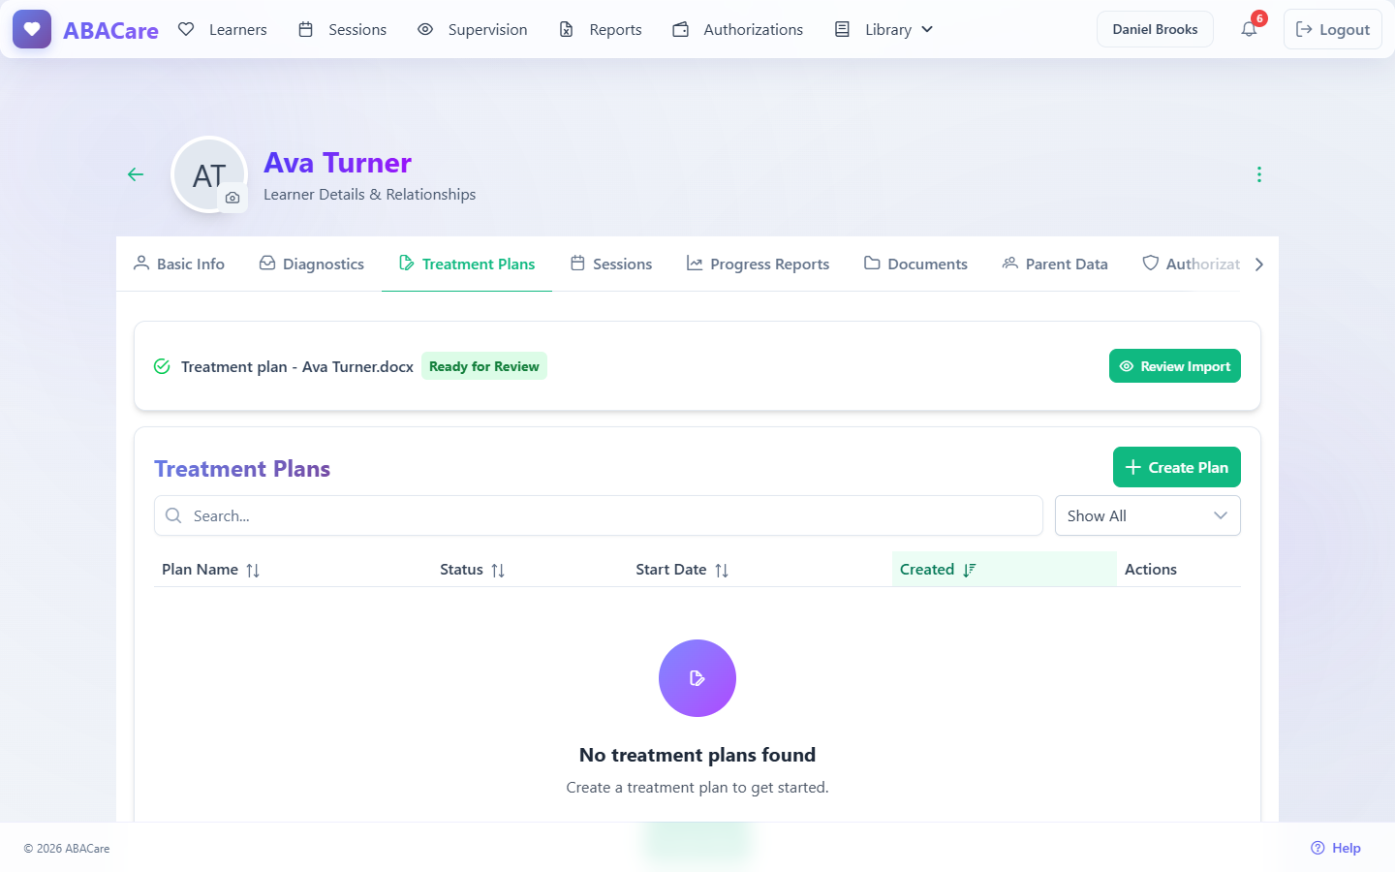
Task: Click the camera icon on the avatar
Action: pyautogui.click(x=232, y=198)
